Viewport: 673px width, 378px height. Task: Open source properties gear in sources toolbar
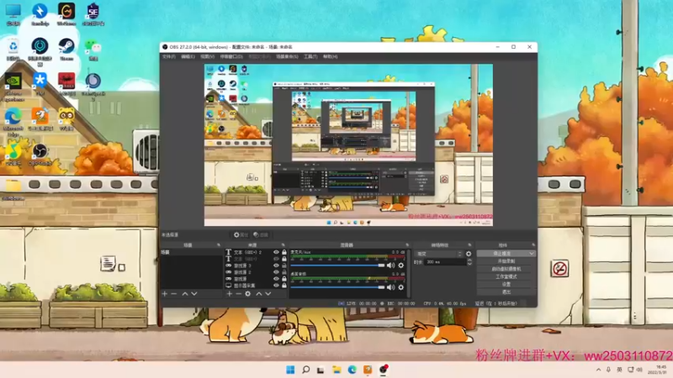pos(248,293)
